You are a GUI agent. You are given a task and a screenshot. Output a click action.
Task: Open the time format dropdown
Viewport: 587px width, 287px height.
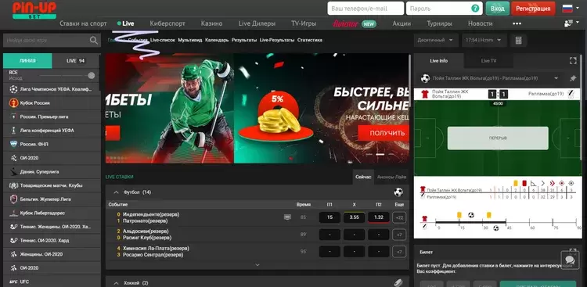tap(484, 41)
